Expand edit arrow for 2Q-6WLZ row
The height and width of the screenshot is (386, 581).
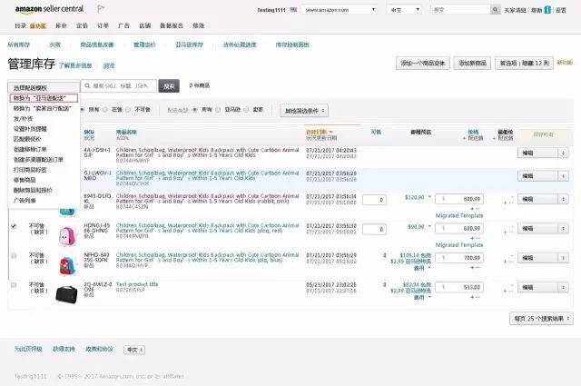(x=563, y=287)
